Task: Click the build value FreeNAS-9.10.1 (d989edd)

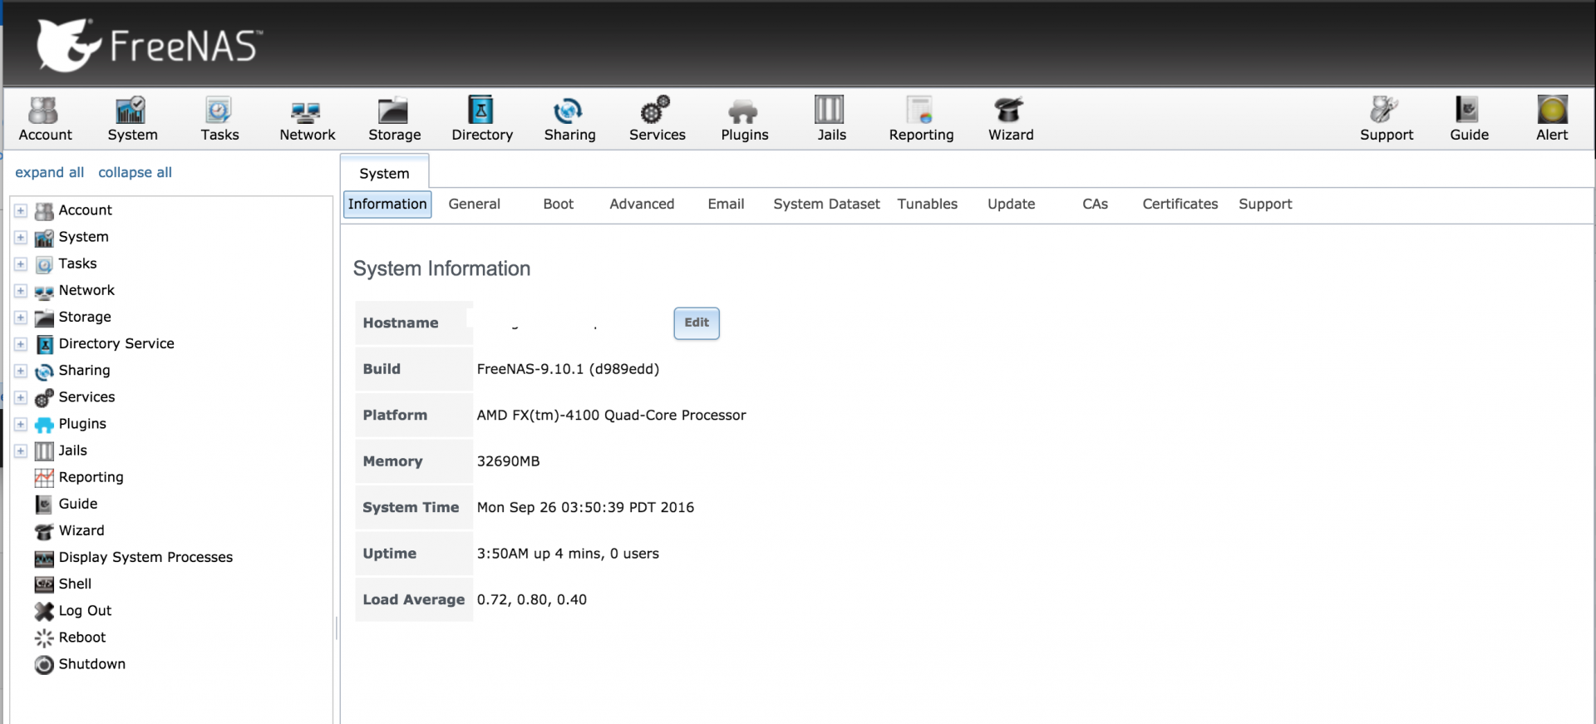Action: pos(568,369)
